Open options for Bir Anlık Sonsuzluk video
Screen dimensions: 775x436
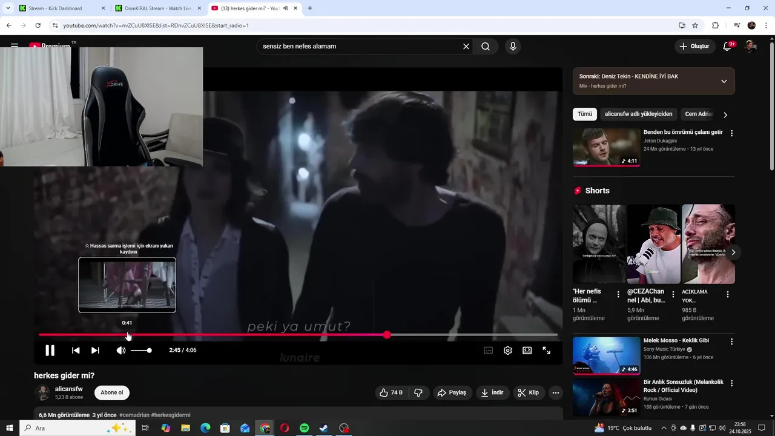(731, 383)
